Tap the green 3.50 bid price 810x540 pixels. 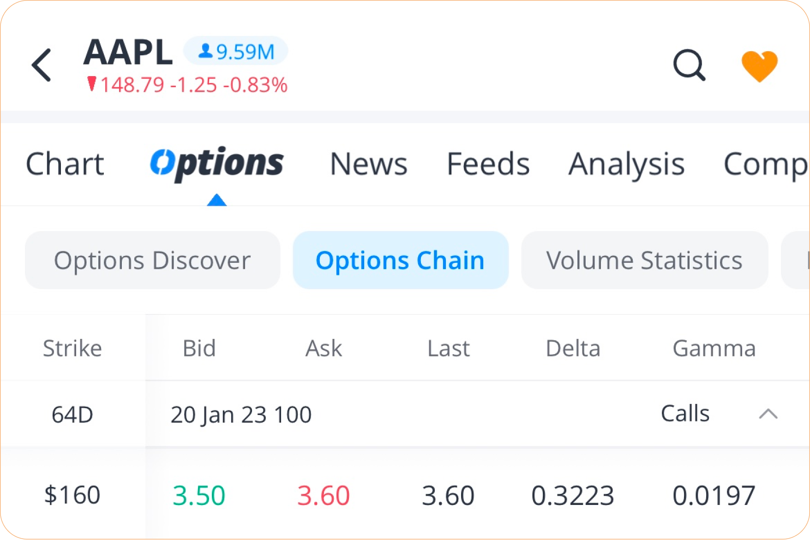pyautogui.click(x=199, y=496)
